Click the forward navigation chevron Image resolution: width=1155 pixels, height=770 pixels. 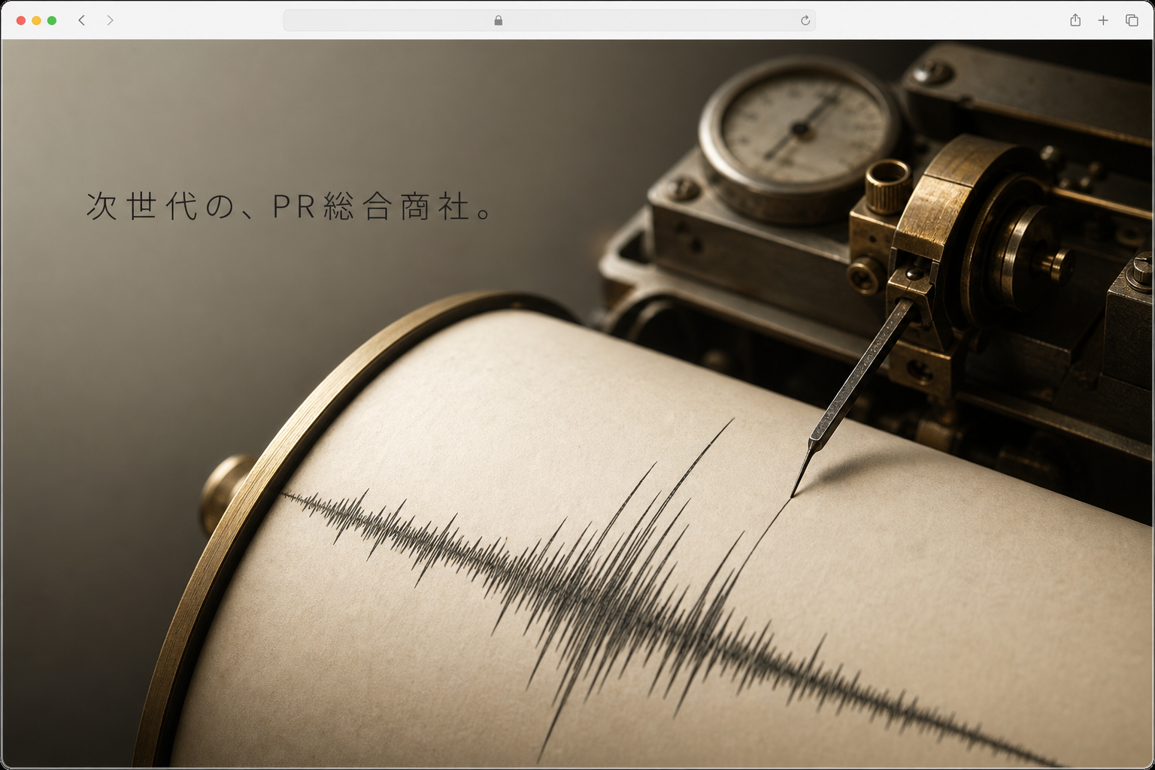click(110, 20)
